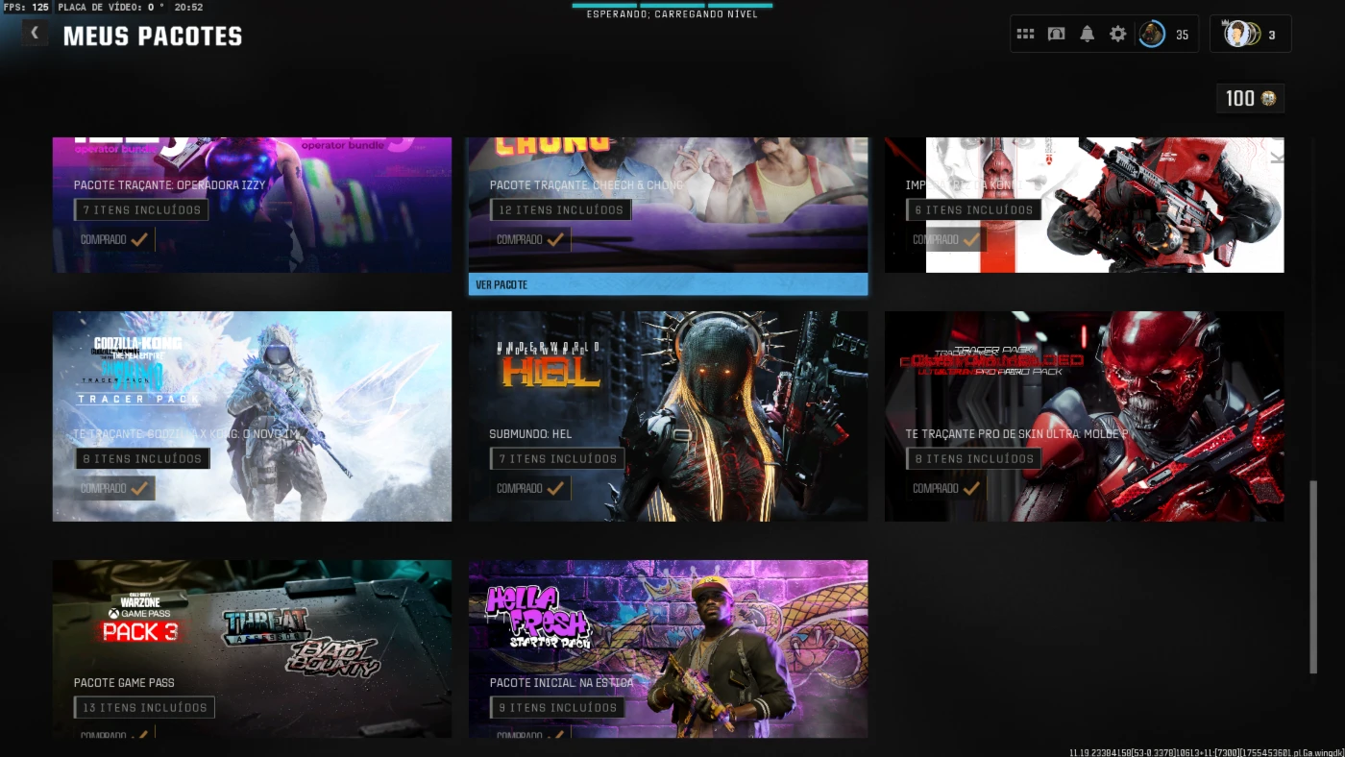Click the '20:52' clock in the overlay
The height and width of the screenshot is (757, 1345).
point(189,7)
